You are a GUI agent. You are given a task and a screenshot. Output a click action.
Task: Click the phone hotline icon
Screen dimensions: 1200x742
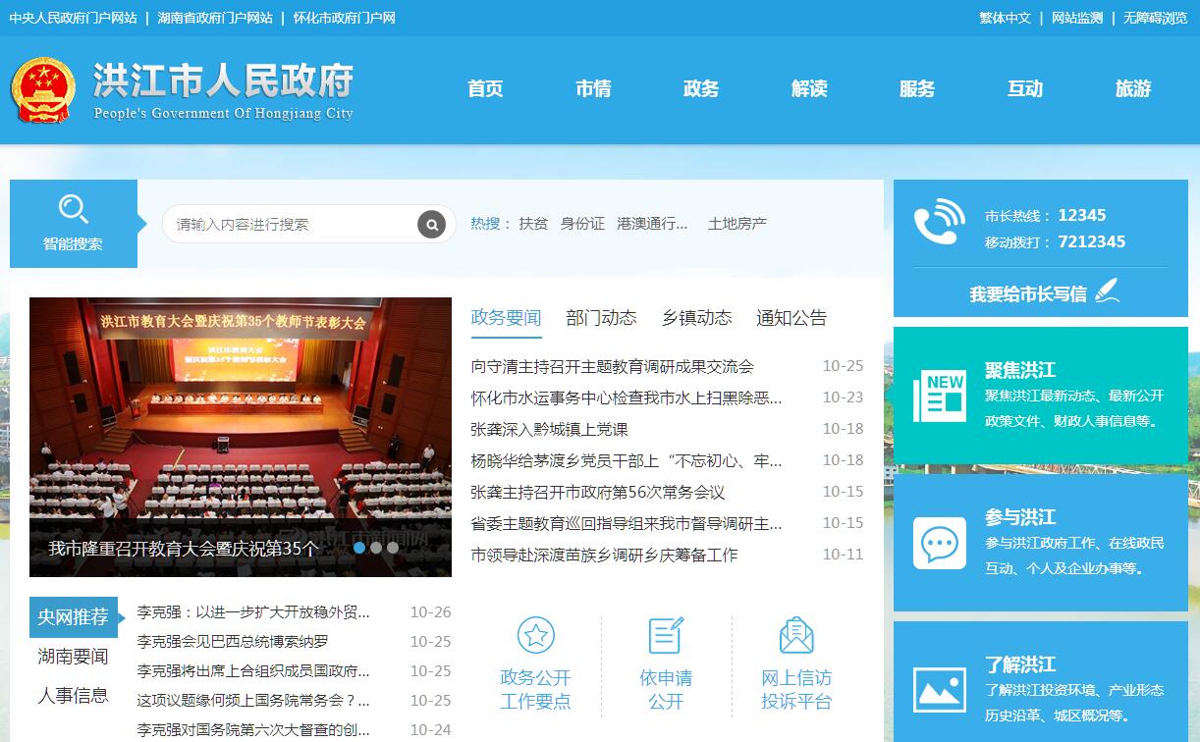(x=939, y=222)
